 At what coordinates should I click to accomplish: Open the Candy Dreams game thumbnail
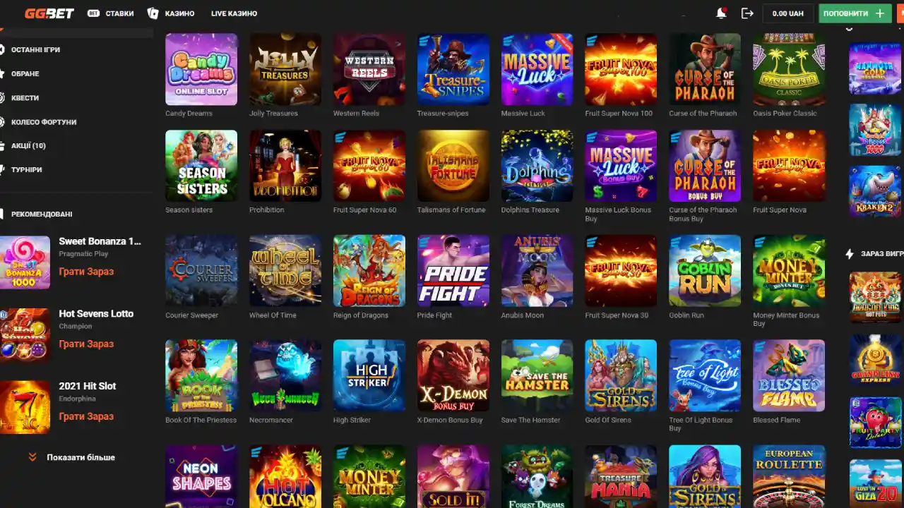(x=201, y=69)
